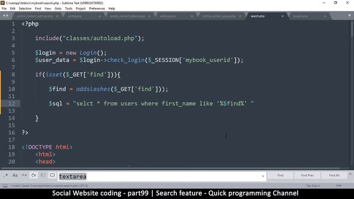Toggle wrap-around search option
The image size is (354, 199).
click(x=34, y=175)
